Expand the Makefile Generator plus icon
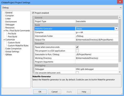 click(x=33, y=29)
